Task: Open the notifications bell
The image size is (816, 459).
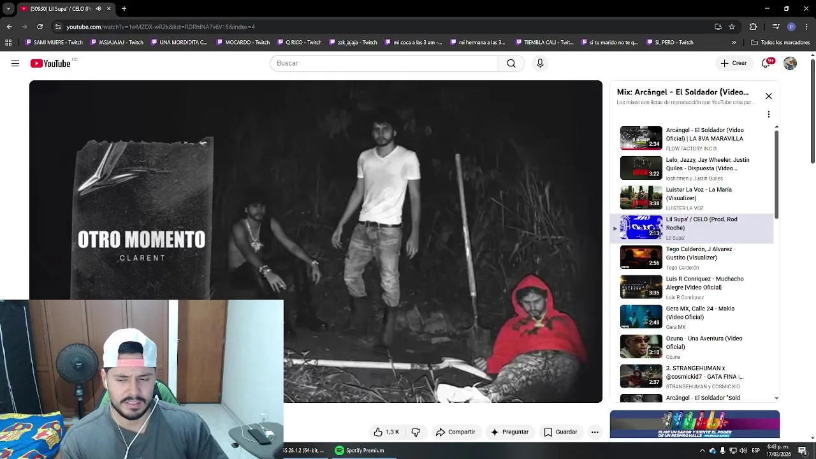Action: tap(766, 63)
